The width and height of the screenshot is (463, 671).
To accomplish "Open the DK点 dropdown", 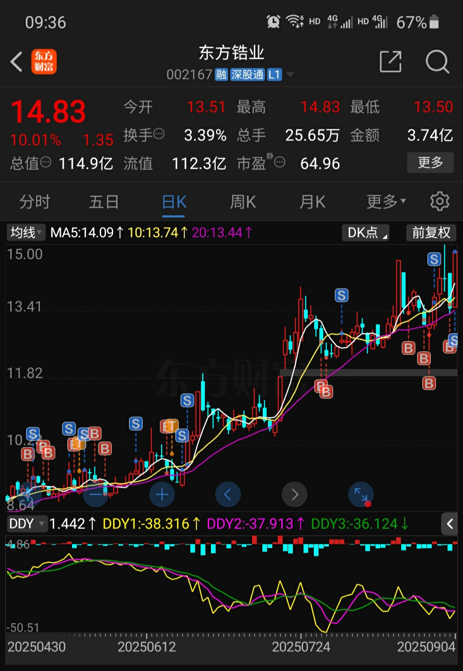I will (x=366, y=233).
